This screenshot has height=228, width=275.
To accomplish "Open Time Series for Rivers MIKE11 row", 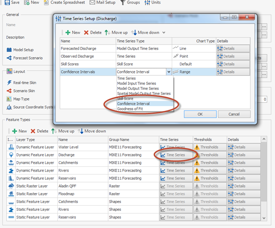I will 176,170.
